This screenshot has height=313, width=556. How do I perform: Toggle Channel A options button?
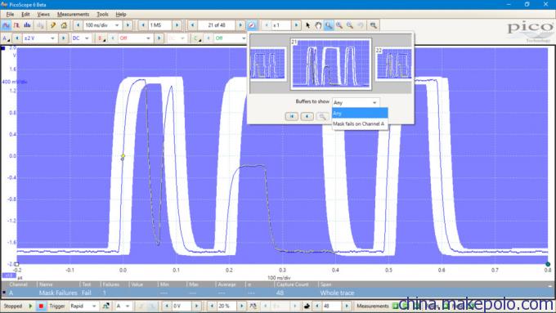click(6, 38)
